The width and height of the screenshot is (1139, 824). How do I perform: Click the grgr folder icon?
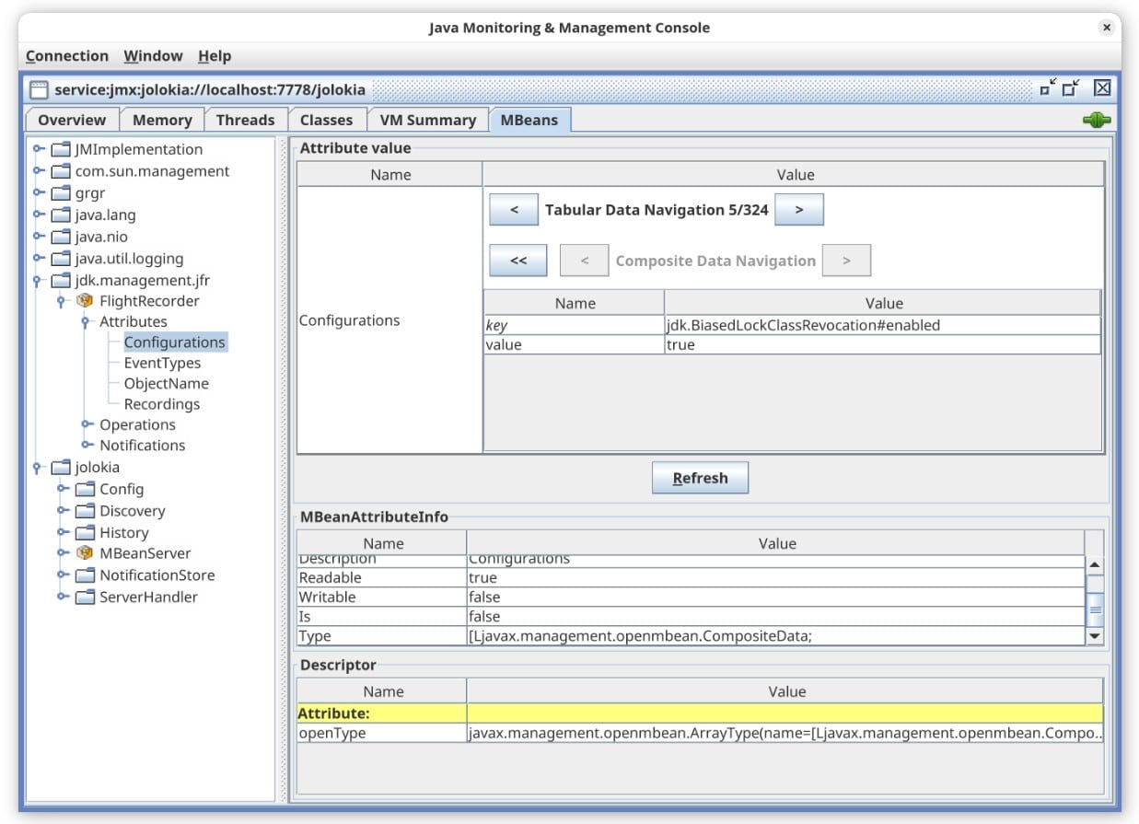pyautogui.click(x=61, y=193)
